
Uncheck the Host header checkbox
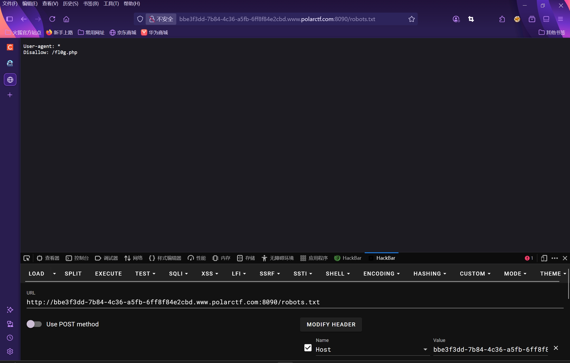pyautogui.click(x=308, y=348)
